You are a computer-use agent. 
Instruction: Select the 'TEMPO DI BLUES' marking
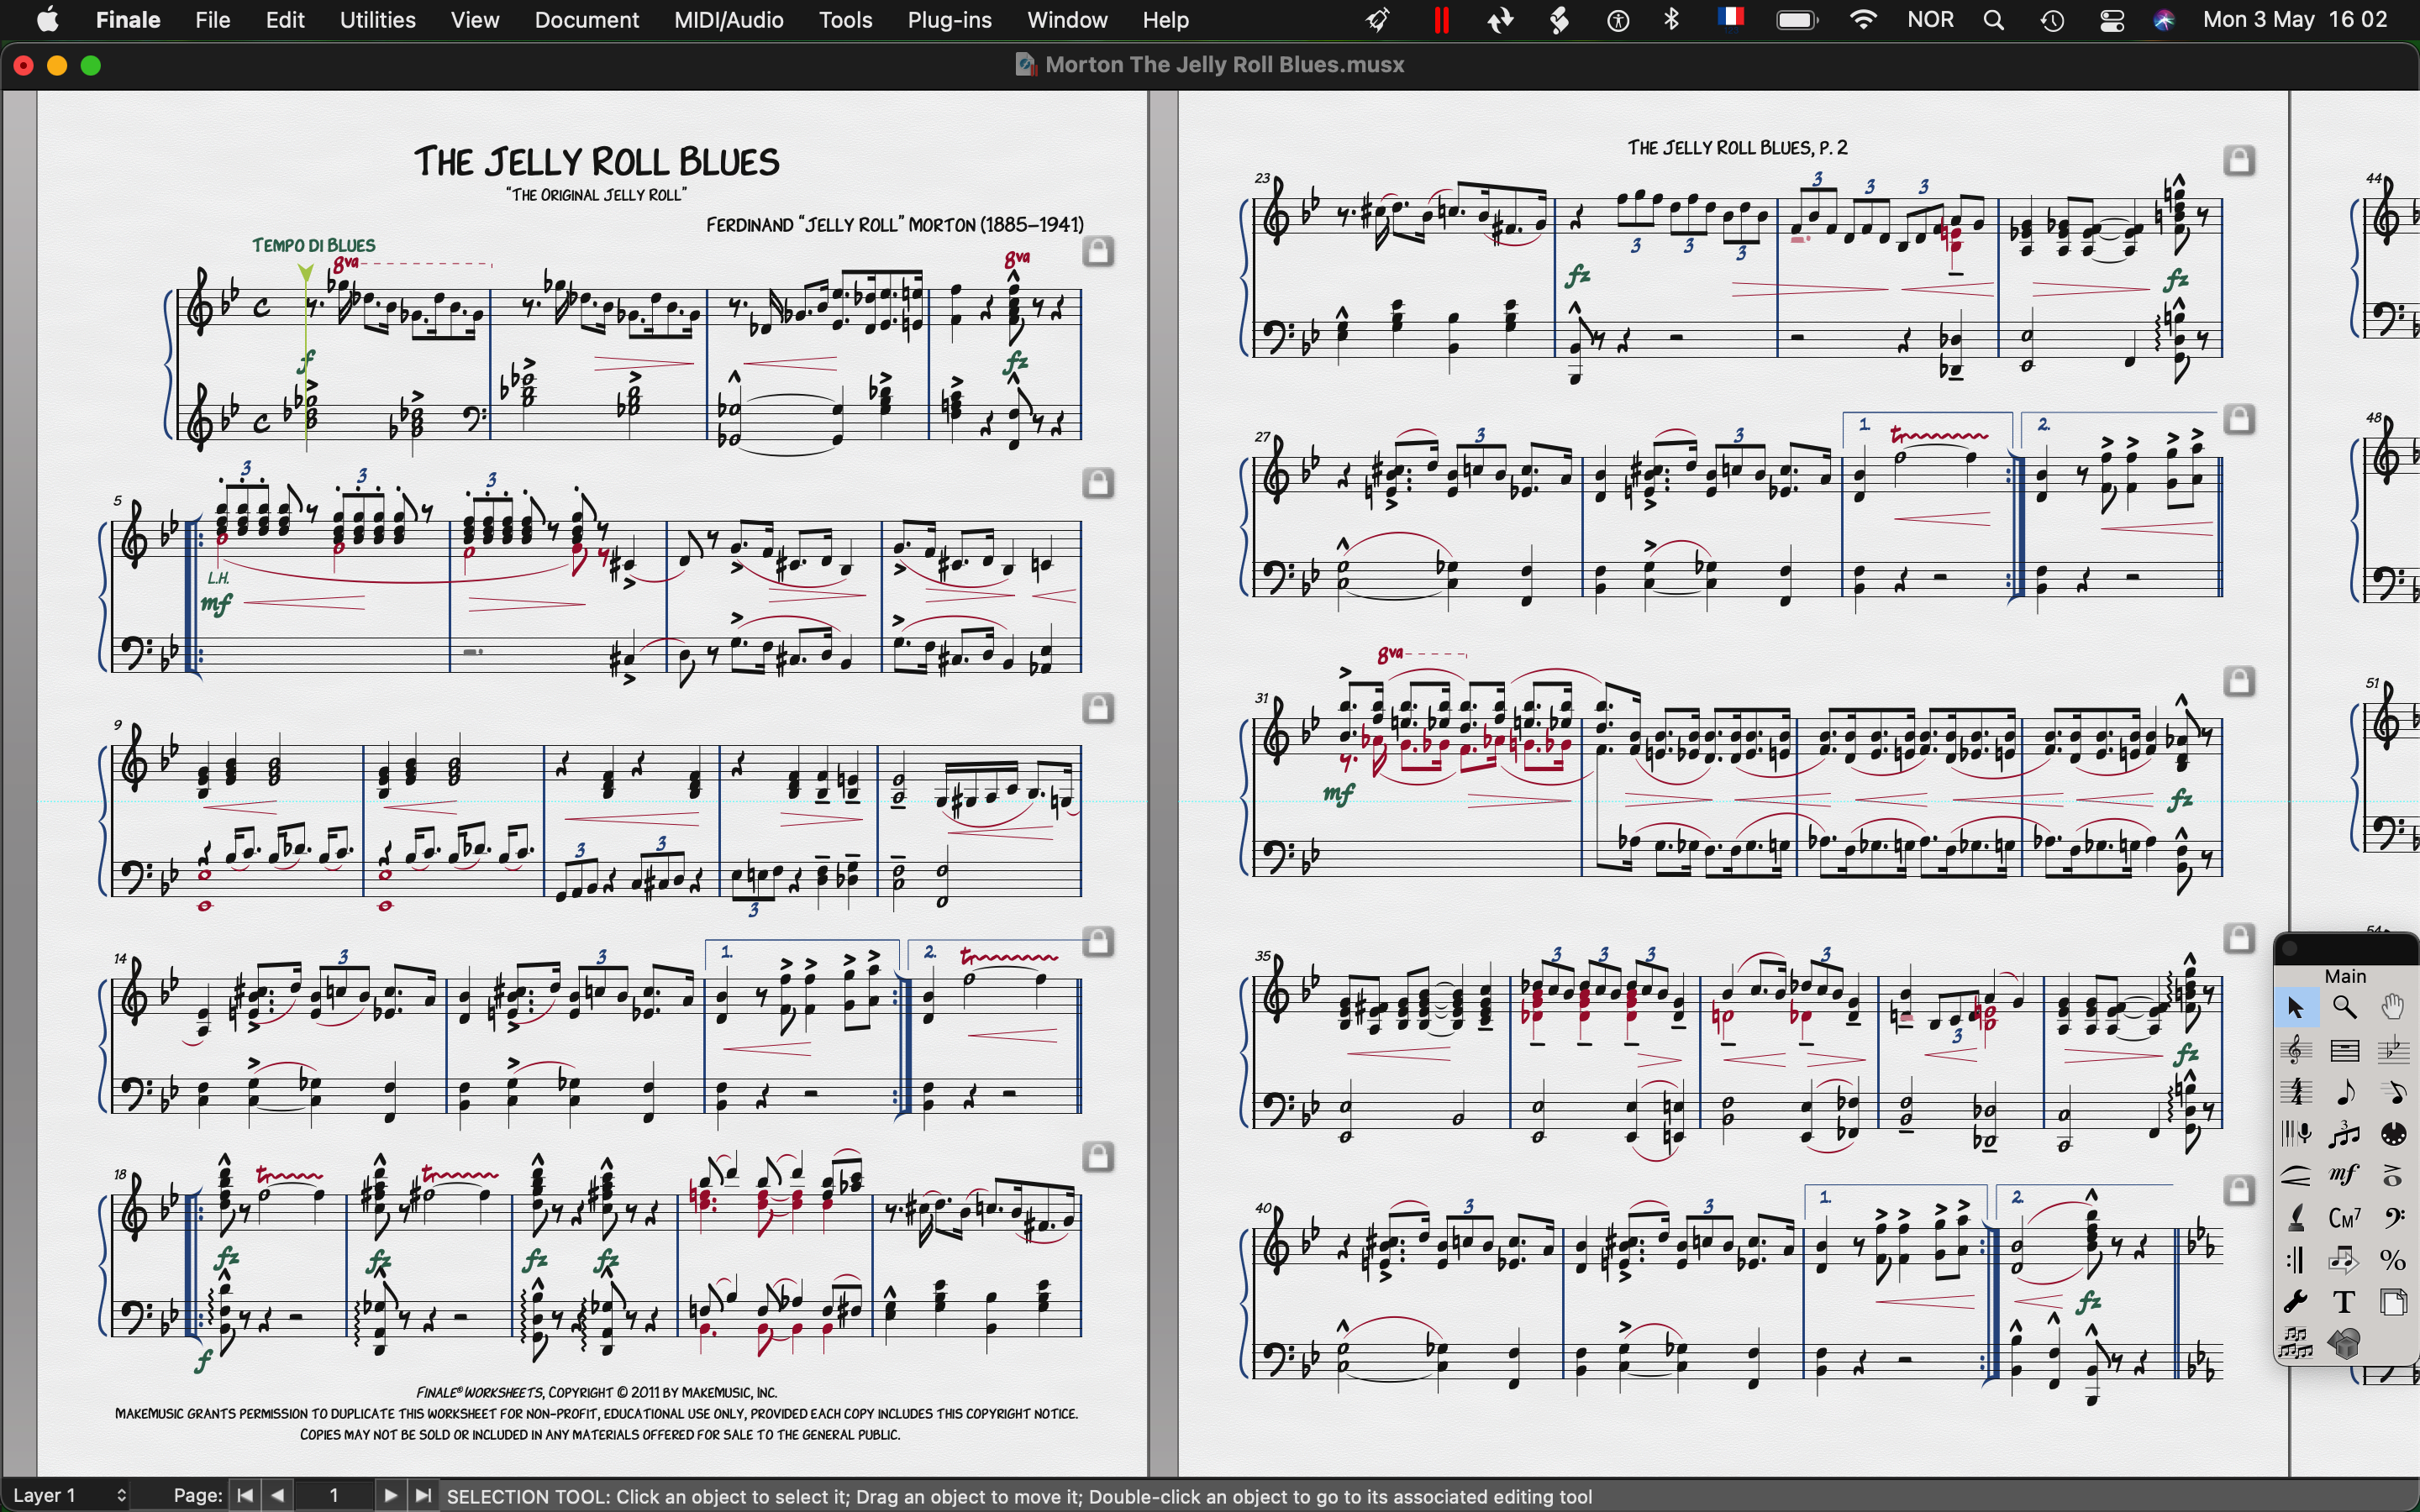click(315, 245)
